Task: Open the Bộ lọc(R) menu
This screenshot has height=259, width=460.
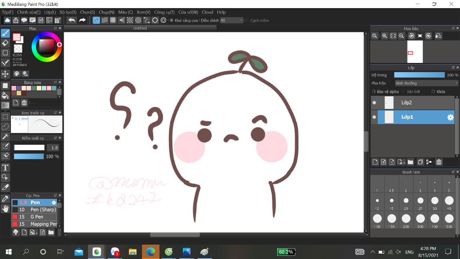Action: (68, 12)
